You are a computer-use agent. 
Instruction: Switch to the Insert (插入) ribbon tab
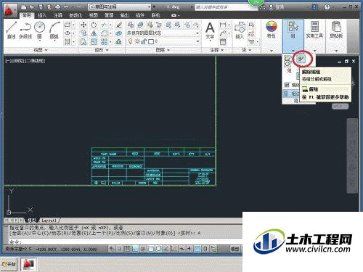[x=42, y=15]
